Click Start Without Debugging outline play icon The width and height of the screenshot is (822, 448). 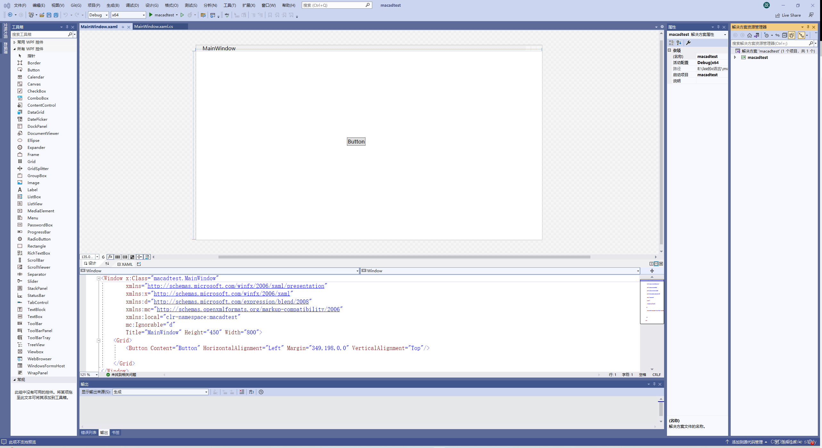coord(182,15)
